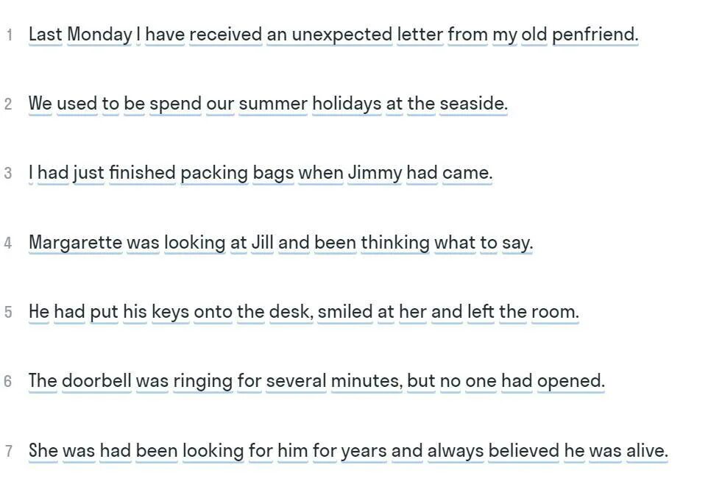
Task: Click the word 'seaside' in sentence 2
Action: (473, 104)
